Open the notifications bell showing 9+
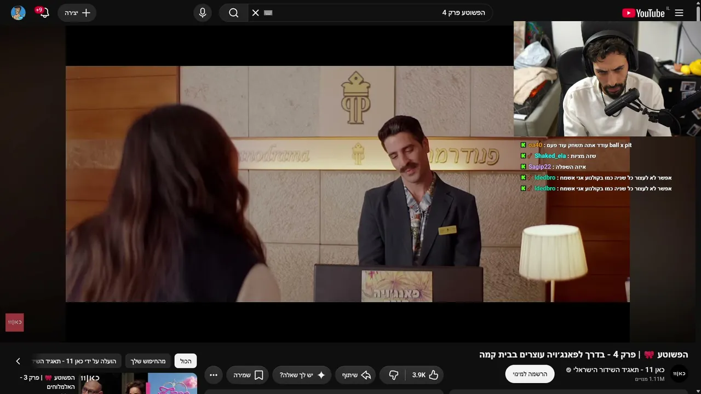The height and width of the screenshot is (394, 701). pos(43,13)
